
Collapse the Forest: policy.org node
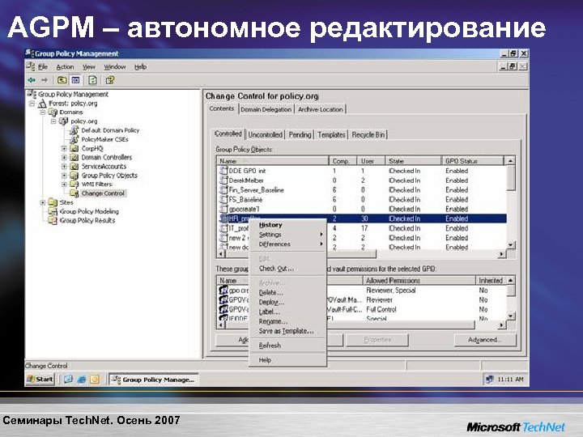pyautogui.click(x=32, y=104)
